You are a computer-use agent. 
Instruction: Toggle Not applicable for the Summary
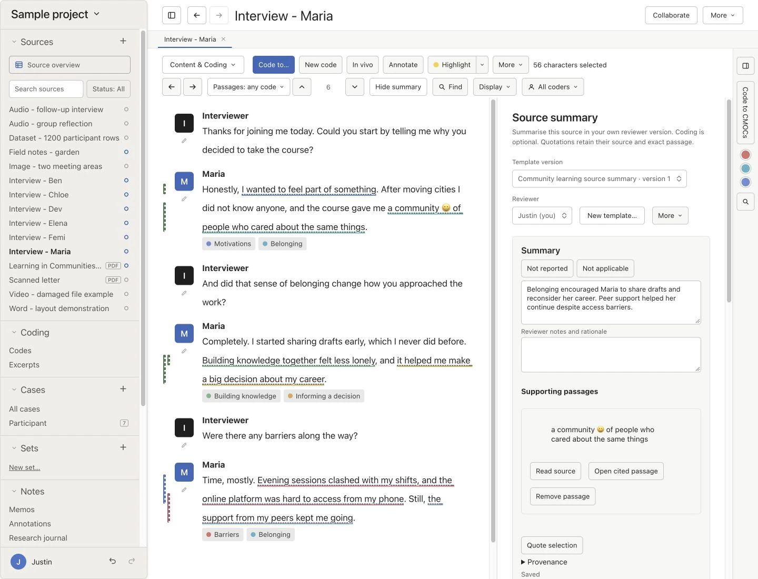click(605, 268)
